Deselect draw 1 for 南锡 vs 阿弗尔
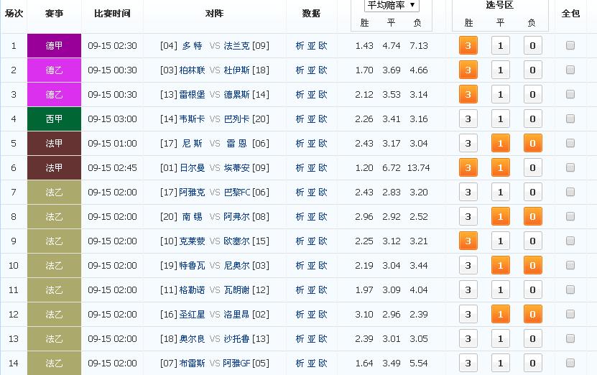597x375 pixels. coord(500,217)
